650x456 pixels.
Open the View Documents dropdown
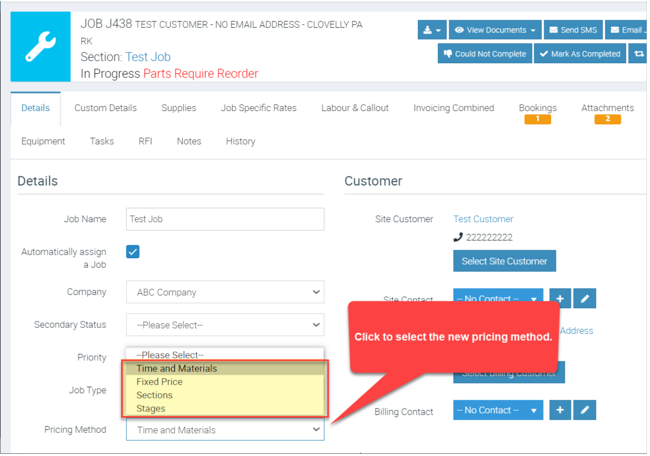[x=495, y=30]
